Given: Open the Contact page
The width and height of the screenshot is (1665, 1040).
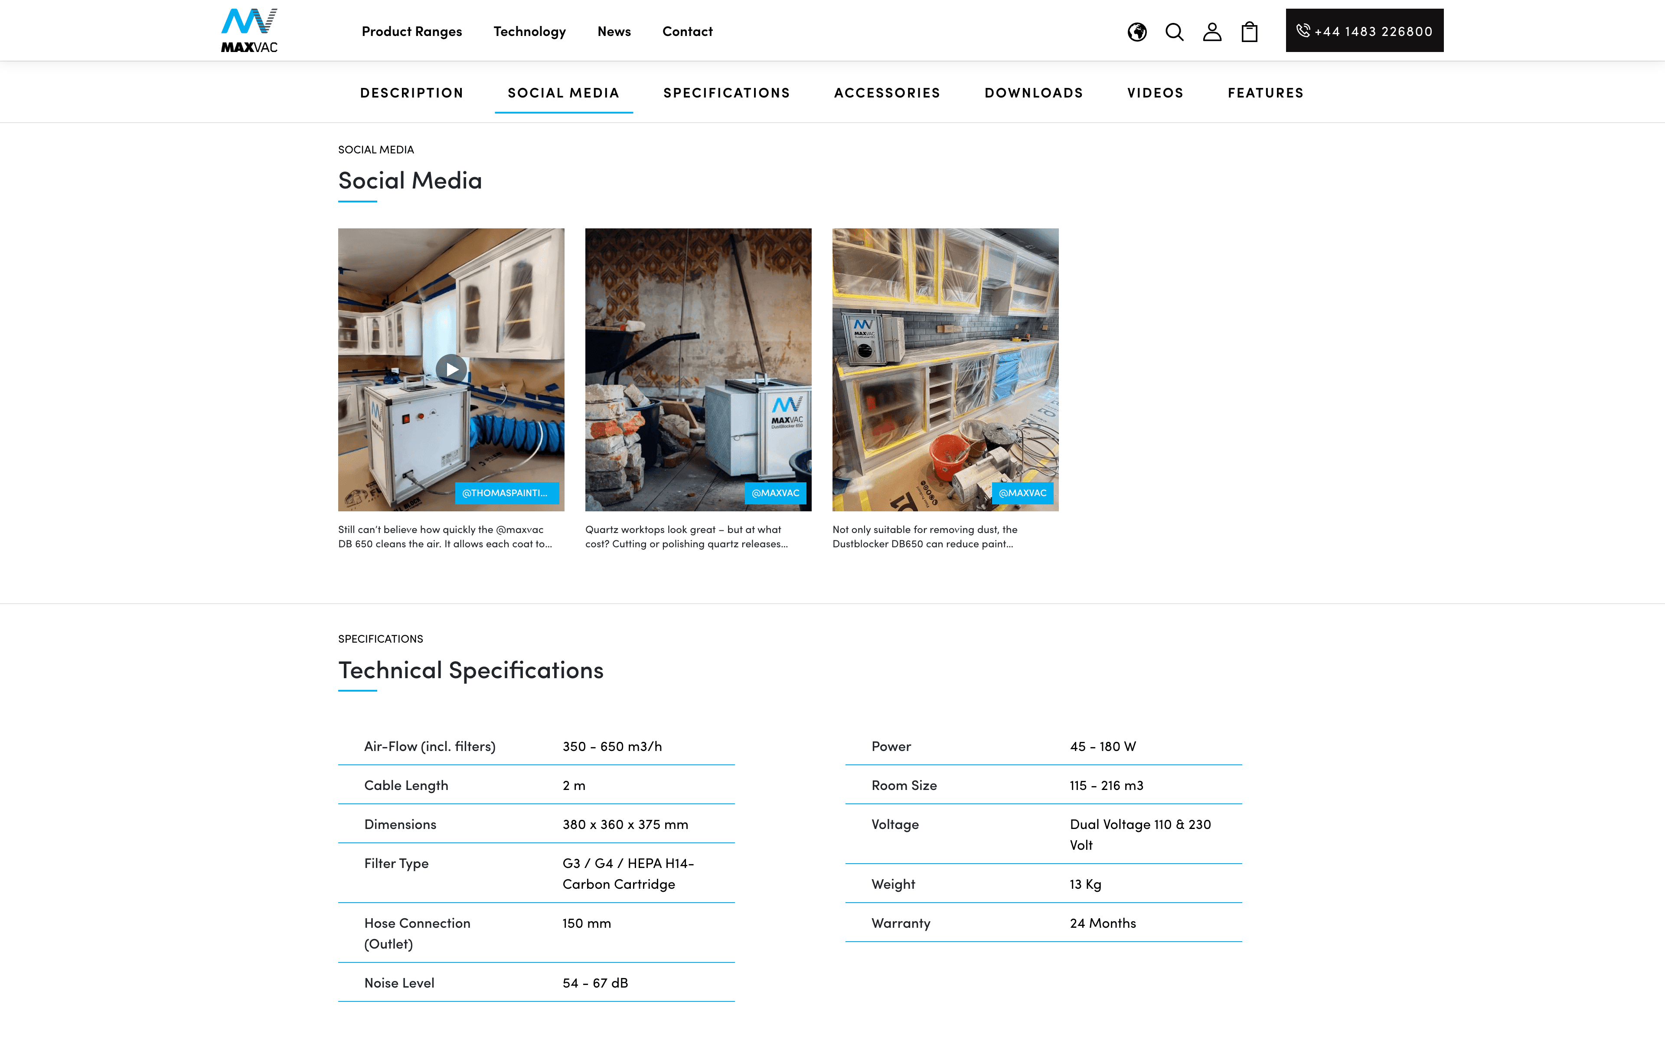Looking at the screenshot, I should (687, 32).
